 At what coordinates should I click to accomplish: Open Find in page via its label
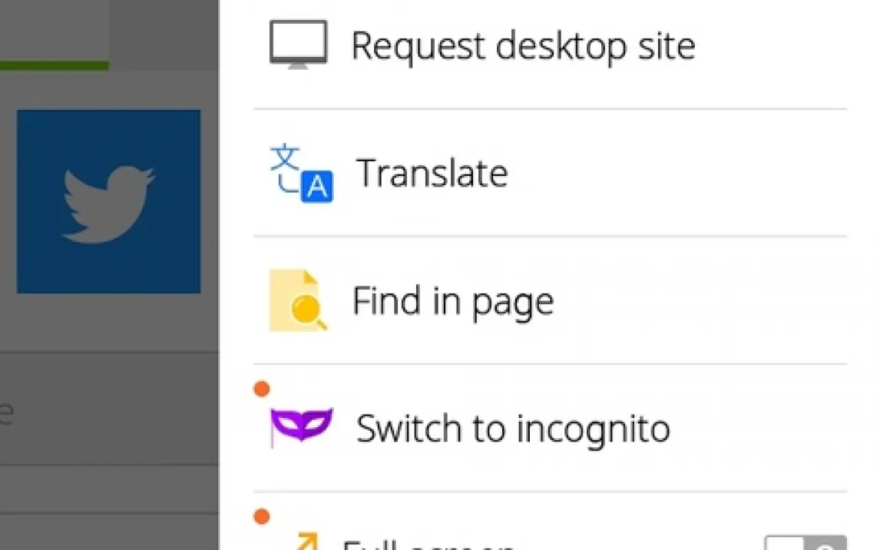pos(452,301)
